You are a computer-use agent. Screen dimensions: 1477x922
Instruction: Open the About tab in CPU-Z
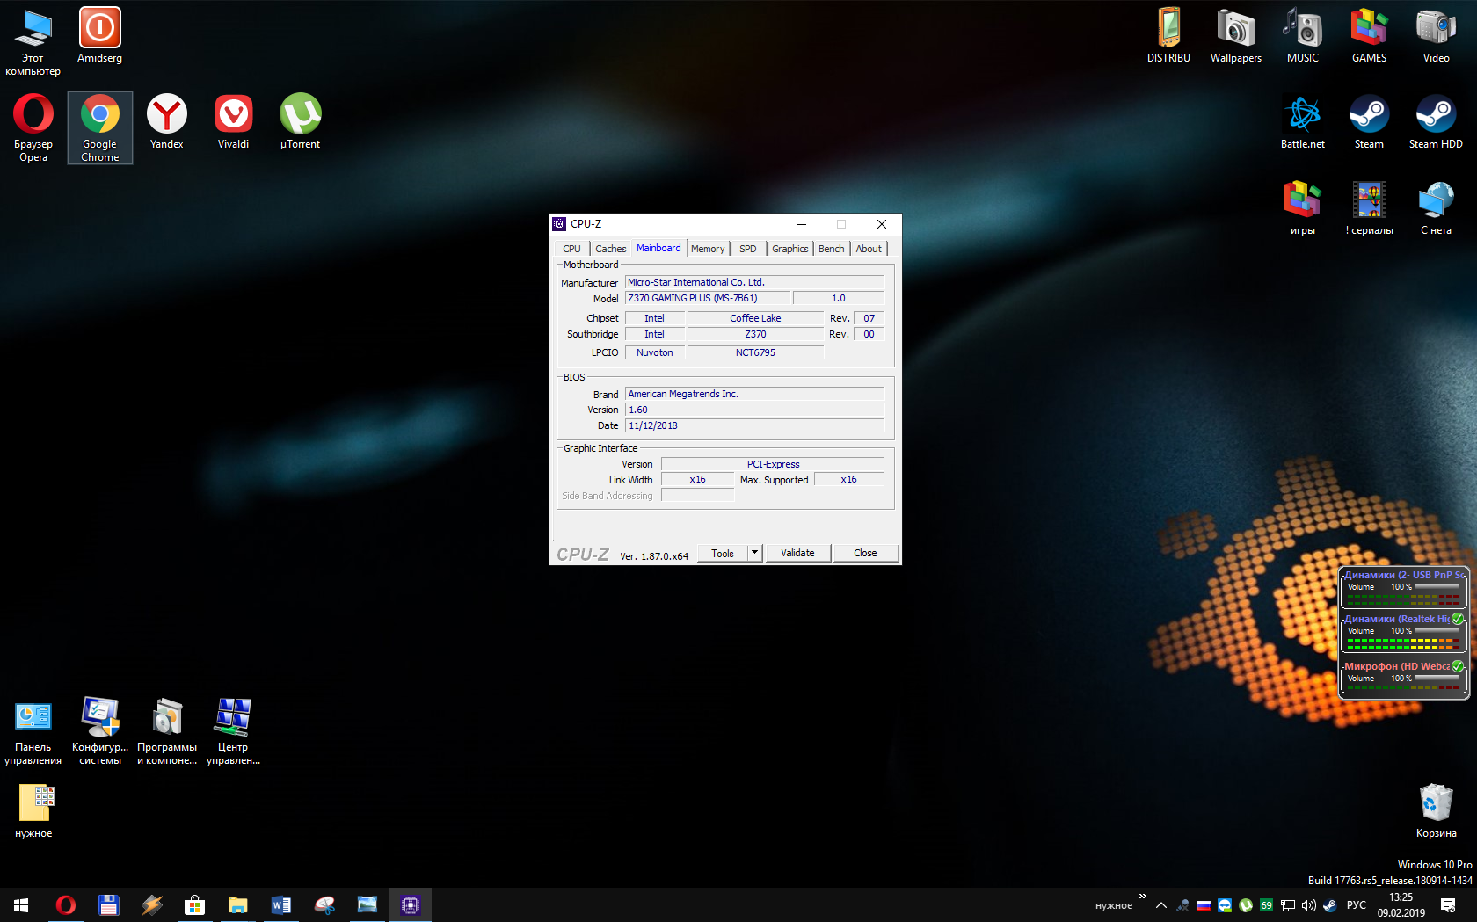click(869, 249)
